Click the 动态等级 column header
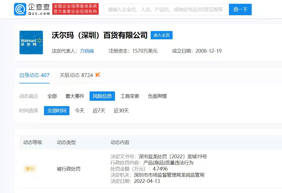 point(32,142)
